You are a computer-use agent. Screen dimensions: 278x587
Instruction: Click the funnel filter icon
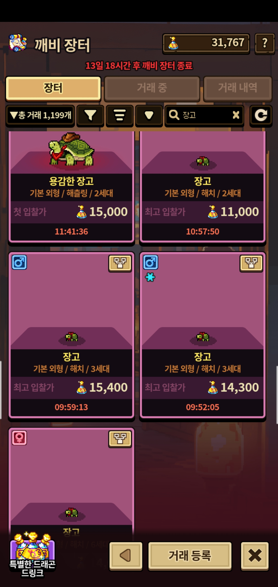[90, 116]
